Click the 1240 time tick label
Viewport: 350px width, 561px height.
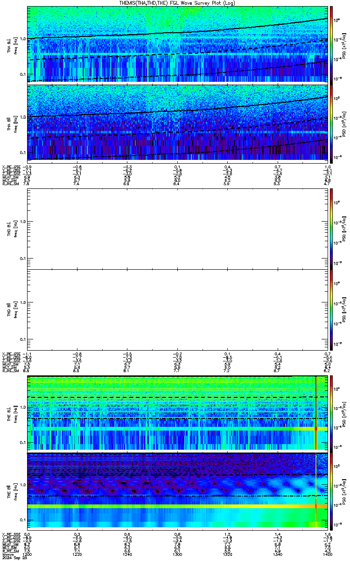[x=128, y=554]
